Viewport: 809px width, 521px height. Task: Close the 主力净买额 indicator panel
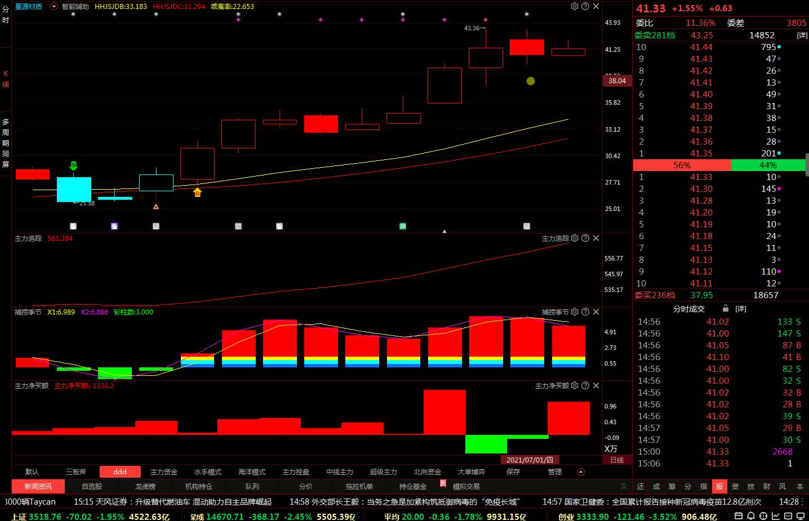click(x=596, y=385)
